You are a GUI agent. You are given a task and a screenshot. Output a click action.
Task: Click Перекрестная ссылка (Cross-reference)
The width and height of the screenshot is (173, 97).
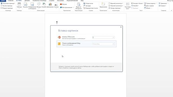tap(91, 8)
